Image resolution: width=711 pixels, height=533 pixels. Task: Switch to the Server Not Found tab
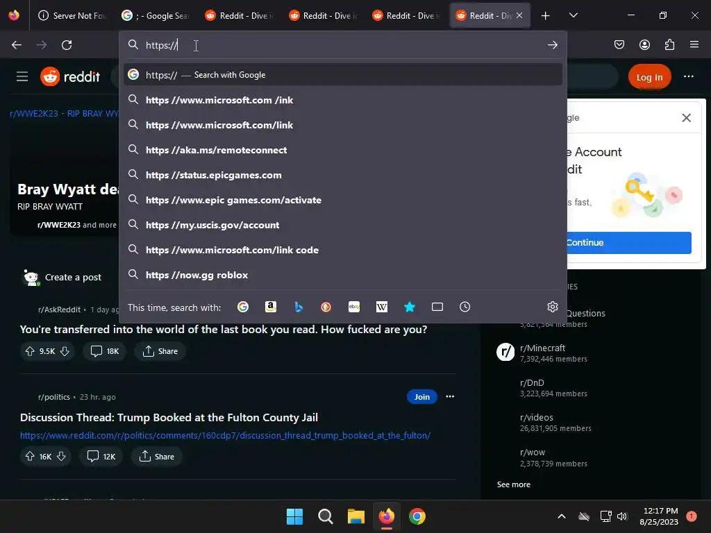tap(72, 15)
